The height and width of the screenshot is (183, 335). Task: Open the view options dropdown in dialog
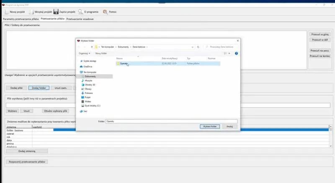point(229,54)
